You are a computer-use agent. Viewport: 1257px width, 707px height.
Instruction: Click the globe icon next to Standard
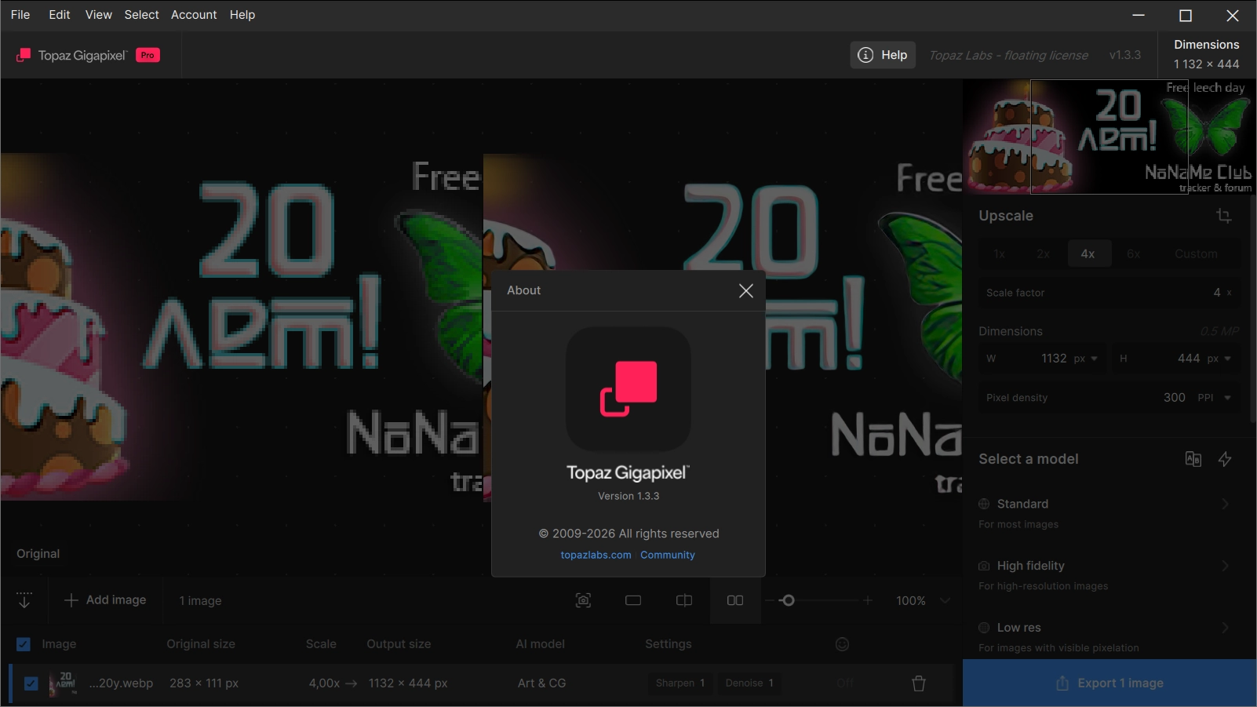[x=984, y=504]
